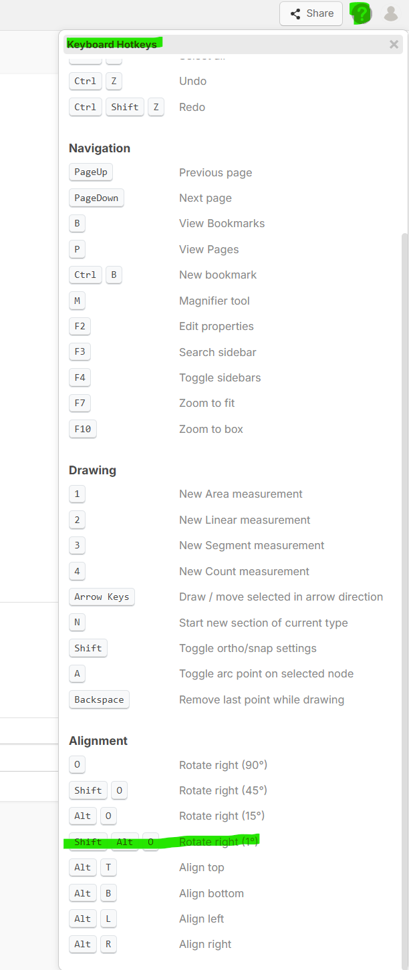This screenshot has width=409, height=970.
Task: Click the F7 key badge
Action: (80, 403)
